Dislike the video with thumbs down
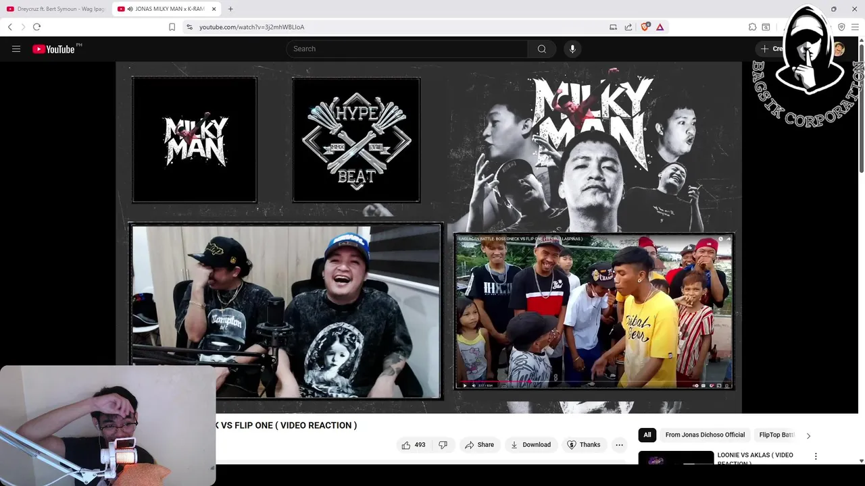 pos(443,445)
